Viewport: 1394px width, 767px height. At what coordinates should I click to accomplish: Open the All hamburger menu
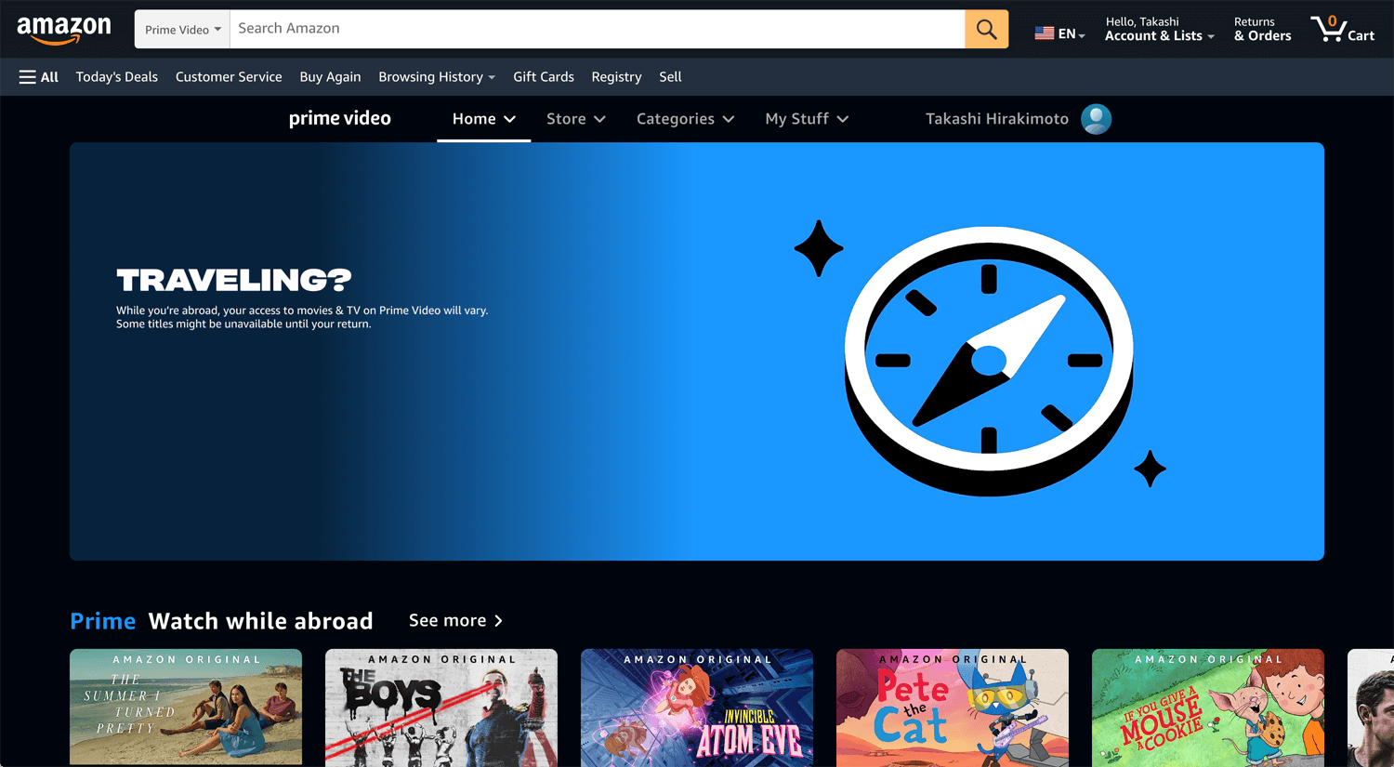click(x=38, y=77)
